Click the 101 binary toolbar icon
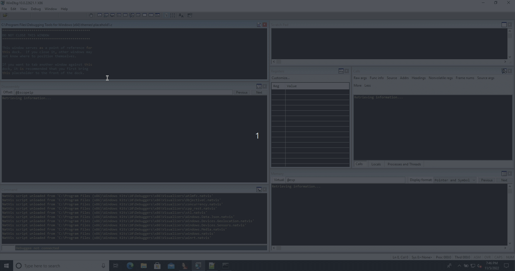The height and width of the screenshot is (271, 515). (x=173, y=15)
